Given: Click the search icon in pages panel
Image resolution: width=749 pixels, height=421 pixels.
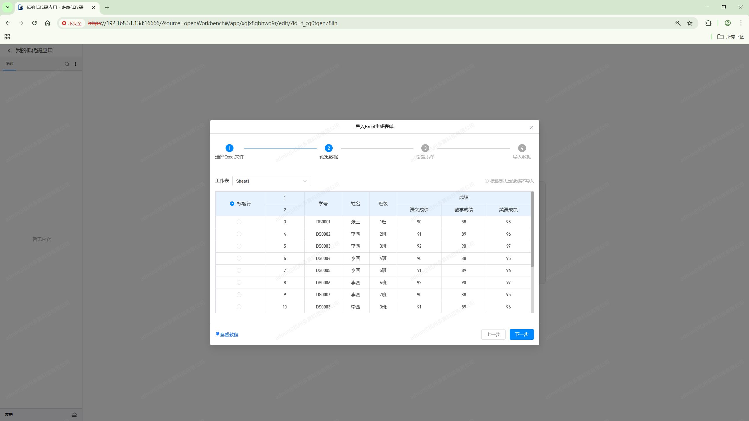Looking at the screenshot, I should [x=67, y=64].
